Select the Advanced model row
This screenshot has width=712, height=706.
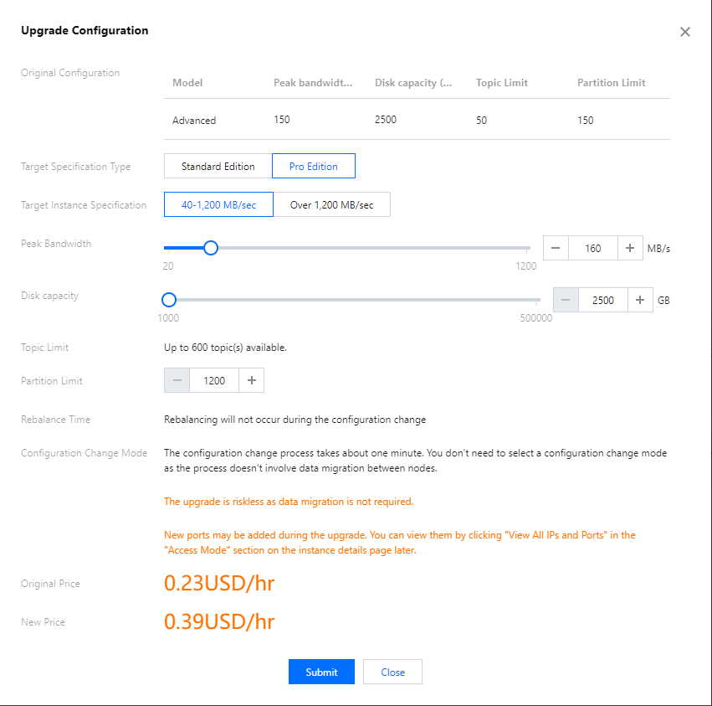[194, 120]
